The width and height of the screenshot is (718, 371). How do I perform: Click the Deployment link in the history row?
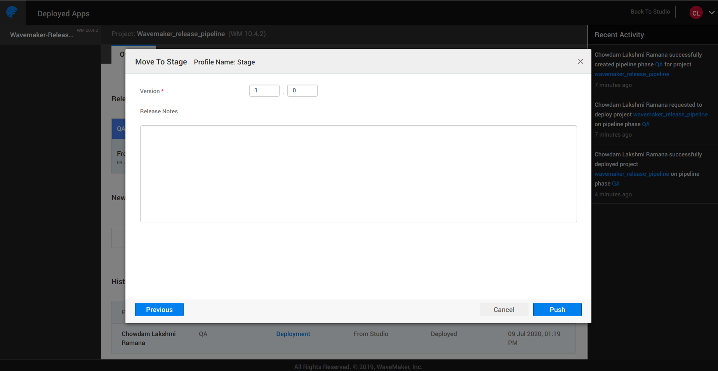pos(293,334)
